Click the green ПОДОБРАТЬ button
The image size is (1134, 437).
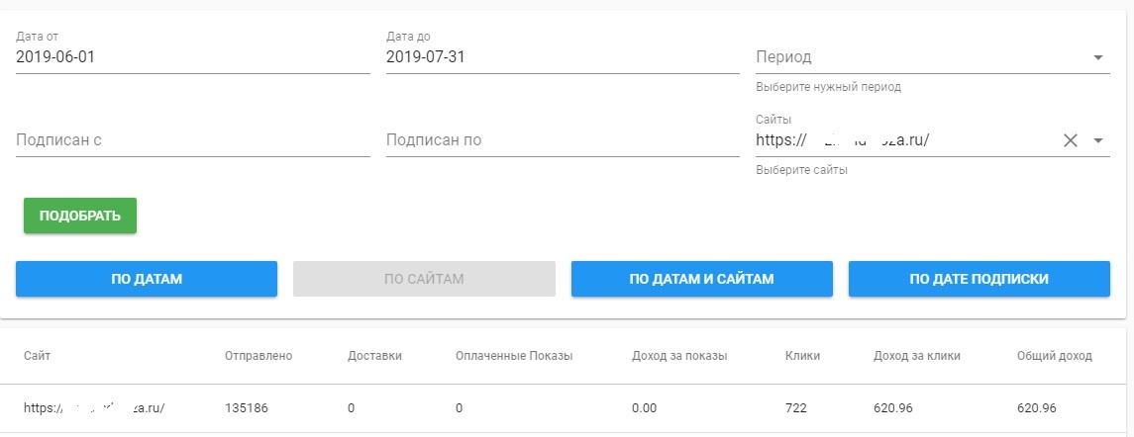(x=80, y=216)
